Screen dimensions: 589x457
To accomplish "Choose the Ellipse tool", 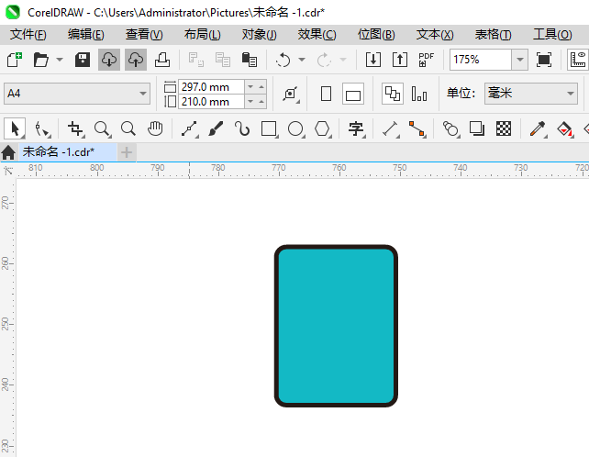I will coord(295,128).
